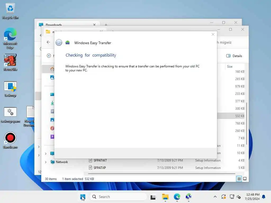Expand the This PC tree node

coord(46,154)
